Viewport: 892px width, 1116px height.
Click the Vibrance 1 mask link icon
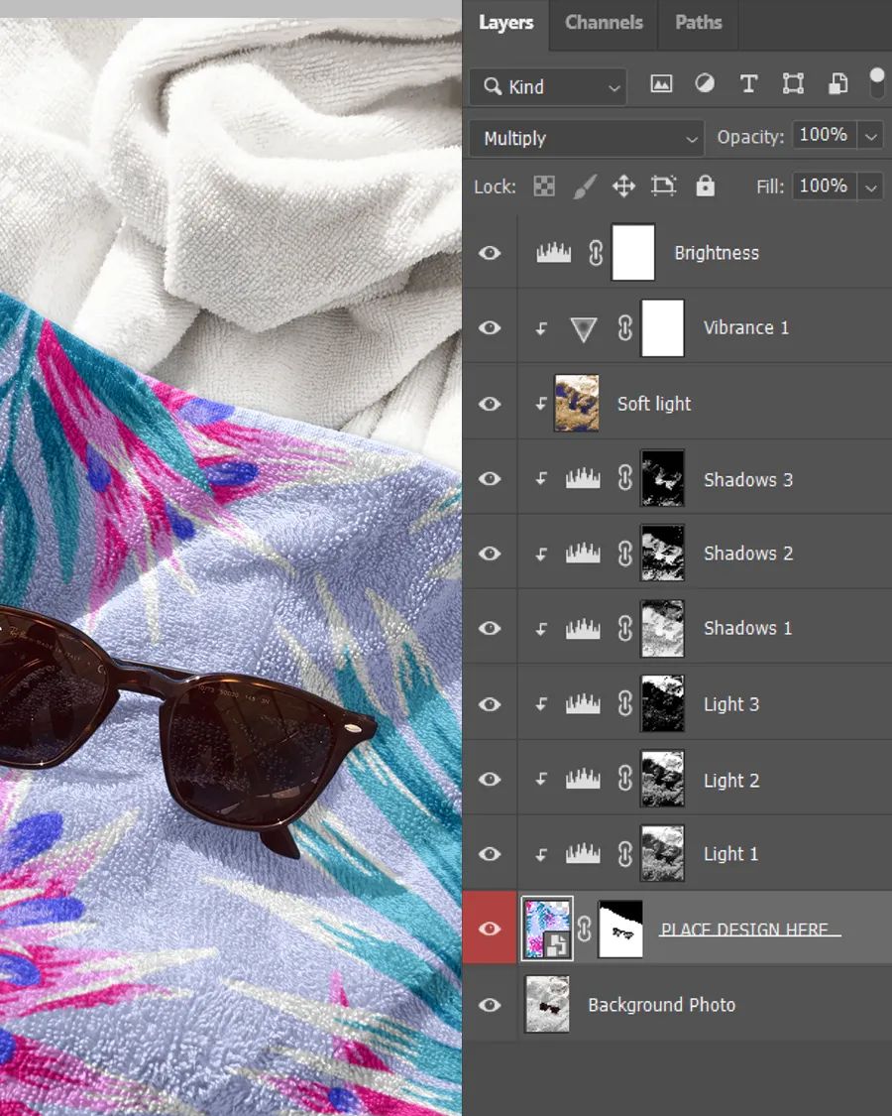(624, 327)
